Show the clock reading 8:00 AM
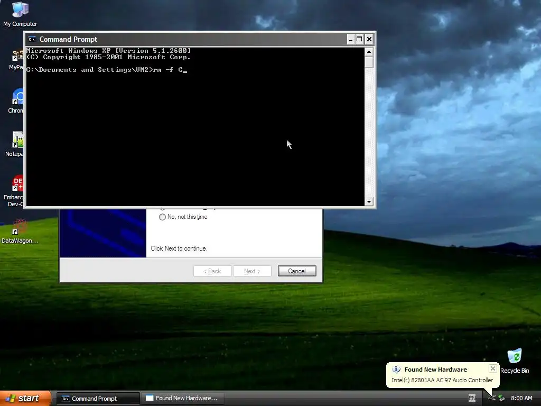 521,398
